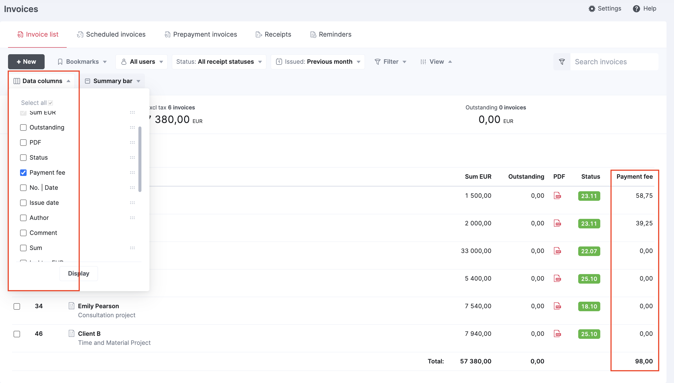The image size is (674, 383).
Task: Click the Display button
Action: 78,274
